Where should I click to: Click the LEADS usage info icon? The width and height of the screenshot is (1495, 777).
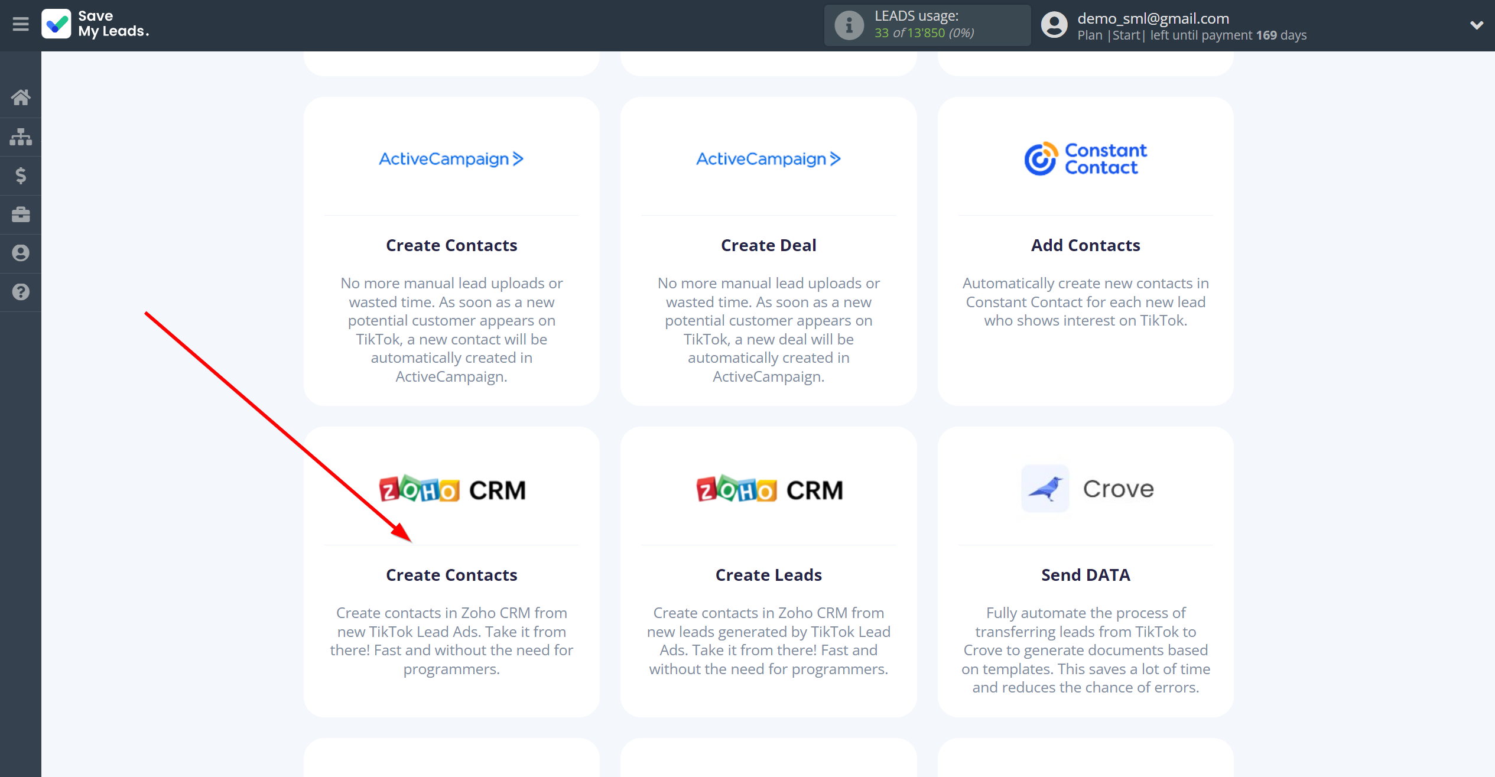[x=849, y=25]
